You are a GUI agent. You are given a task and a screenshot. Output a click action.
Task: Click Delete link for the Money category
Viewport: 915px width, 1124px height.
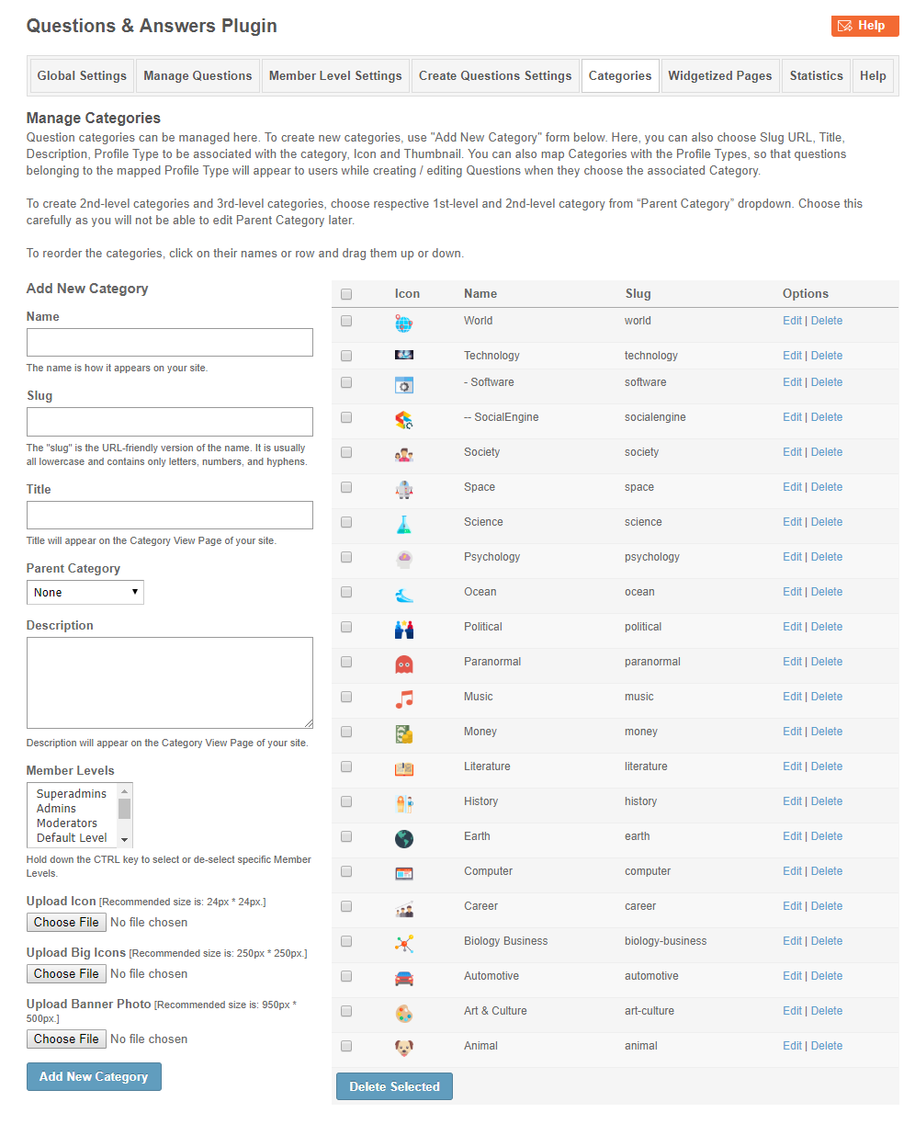coord(827,732)
